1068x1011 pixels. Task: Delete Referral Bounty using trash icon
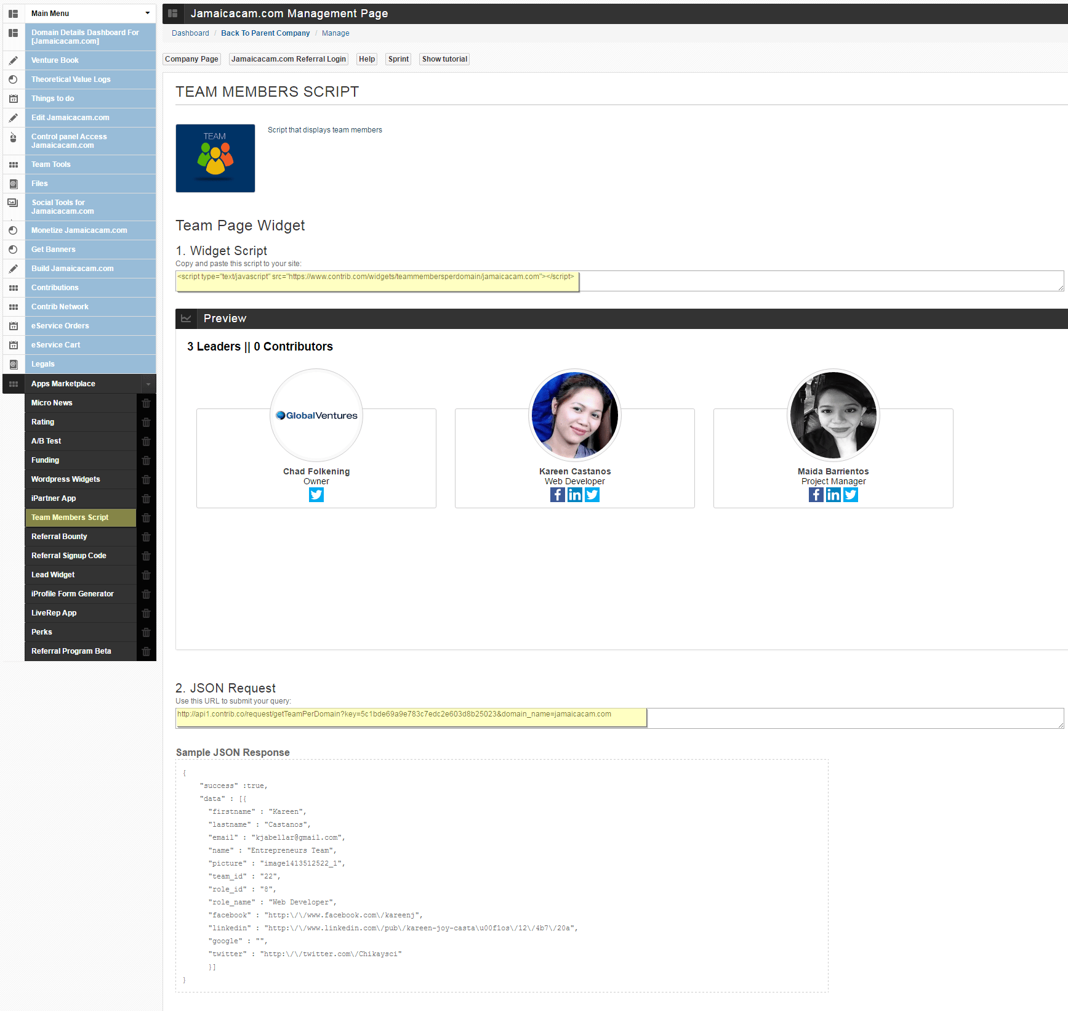click(146, 537)
